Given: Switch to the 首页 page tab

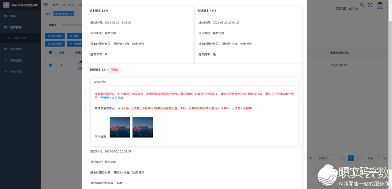Looking at the screenshot, I should pos(48,14).
